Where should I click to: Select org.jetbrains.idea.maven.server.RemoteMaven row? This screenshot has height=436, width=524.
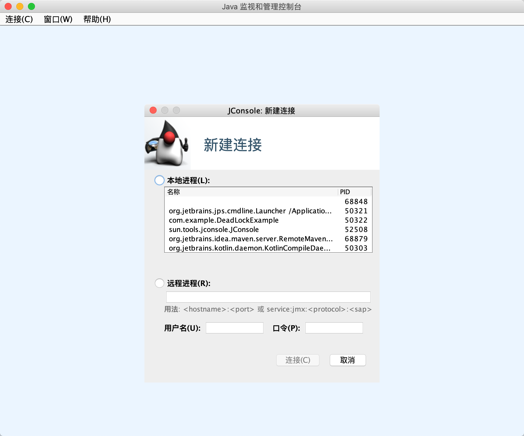click(268, 239)
